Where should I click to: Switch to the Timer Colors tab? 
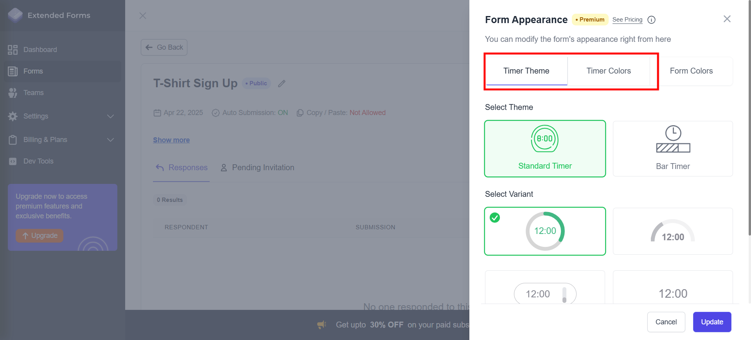tap(608, 71)
